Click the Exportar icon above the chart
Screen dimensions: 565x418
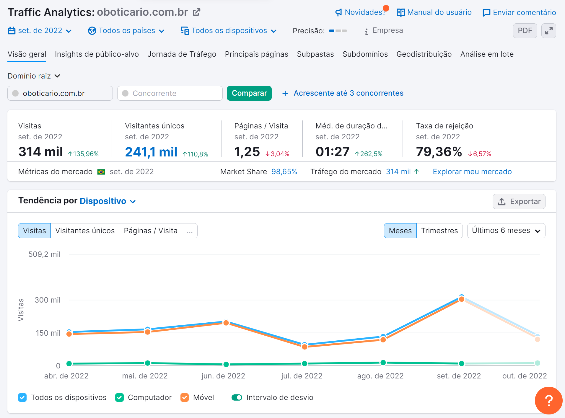coord(502,201)
